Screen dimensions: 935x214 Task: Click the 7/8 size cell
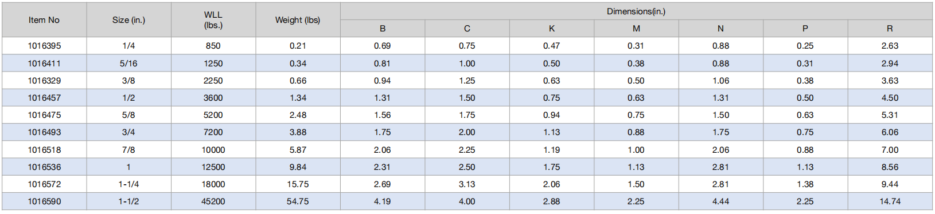(x=128, y=150)
